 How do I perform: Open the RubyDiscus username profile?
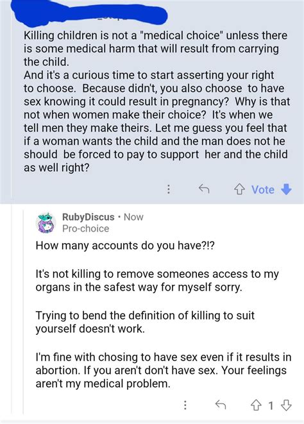click(88, 217)
